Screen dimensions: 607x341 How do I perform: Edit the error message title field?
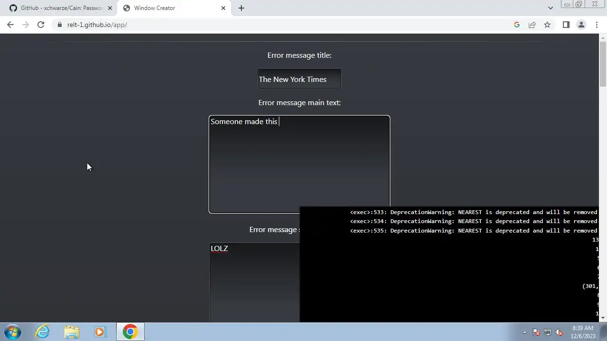pyautogui.click(x=299, y=79)
